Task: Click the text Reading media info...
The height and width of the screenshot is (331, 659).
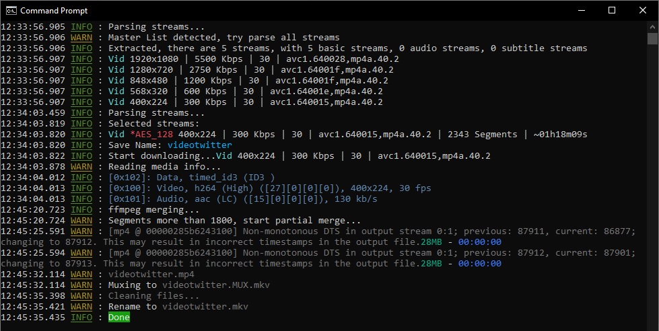Action: [x=164, y=166]
